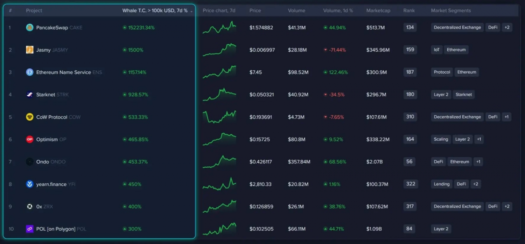Click the Ondo coin logo

click(30, 162)
